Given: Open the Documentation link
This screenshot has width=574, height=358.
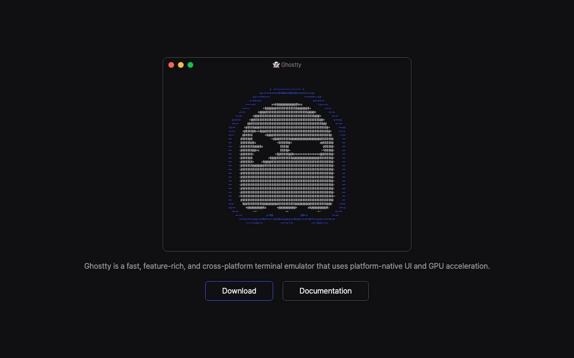Looking at the screenshot, I should [x=326, y=291].
